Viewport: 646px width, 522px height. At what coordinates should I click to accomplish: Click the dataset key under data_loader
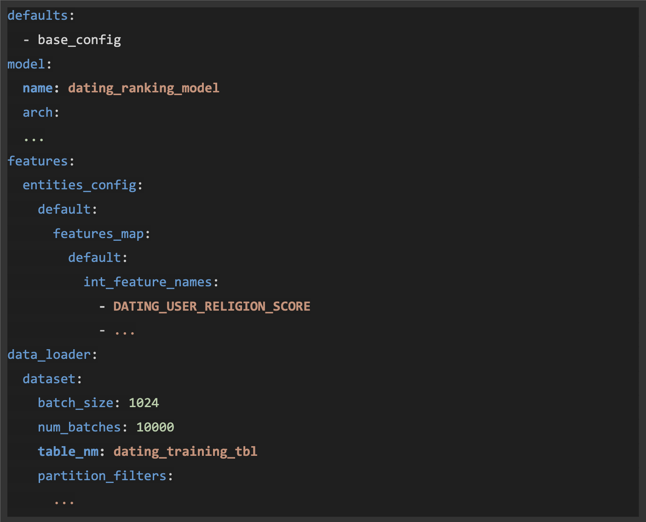tap(49, 379)
